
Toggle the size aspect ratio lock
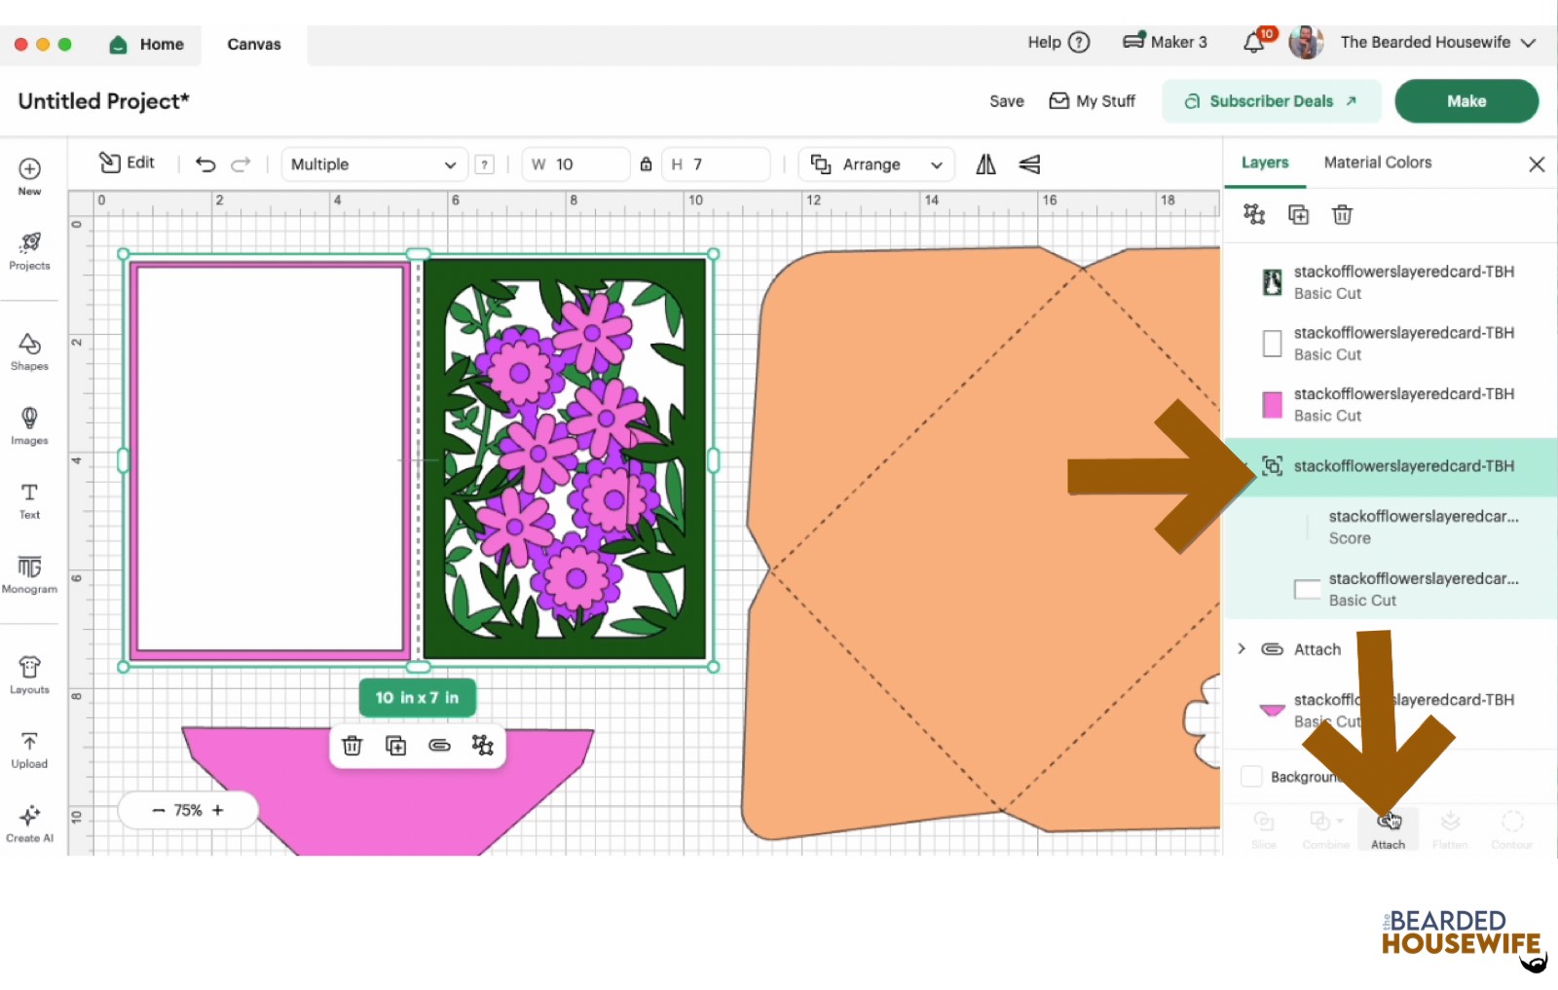click(646, 165)
